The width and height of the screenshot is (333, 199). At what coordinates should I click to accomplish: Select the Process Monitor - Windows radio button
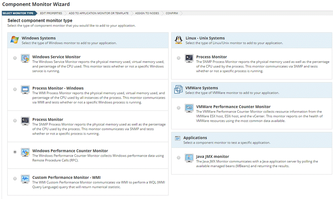coord(15,89)
